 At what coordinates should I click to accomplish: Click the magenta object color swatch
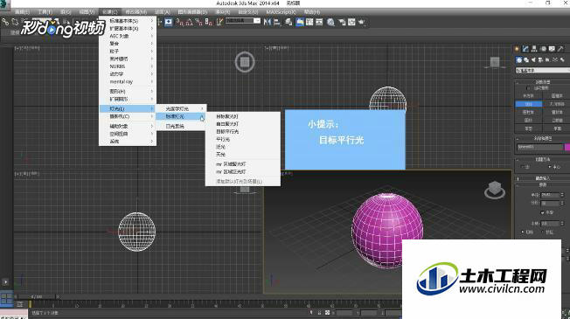click(567, 147)
